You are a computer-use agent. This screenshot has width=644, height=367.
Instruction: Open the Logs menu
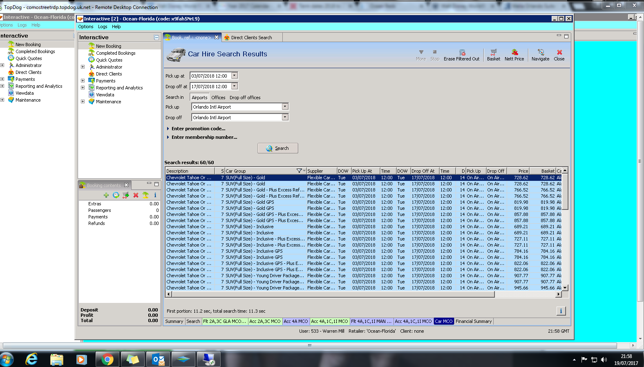103,27
